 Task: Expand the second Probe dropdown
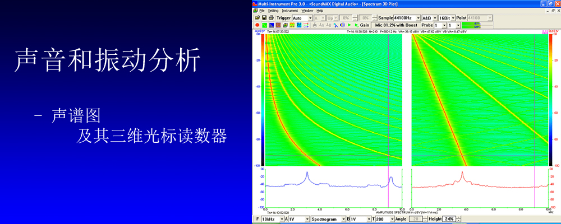tap(458, 25)
